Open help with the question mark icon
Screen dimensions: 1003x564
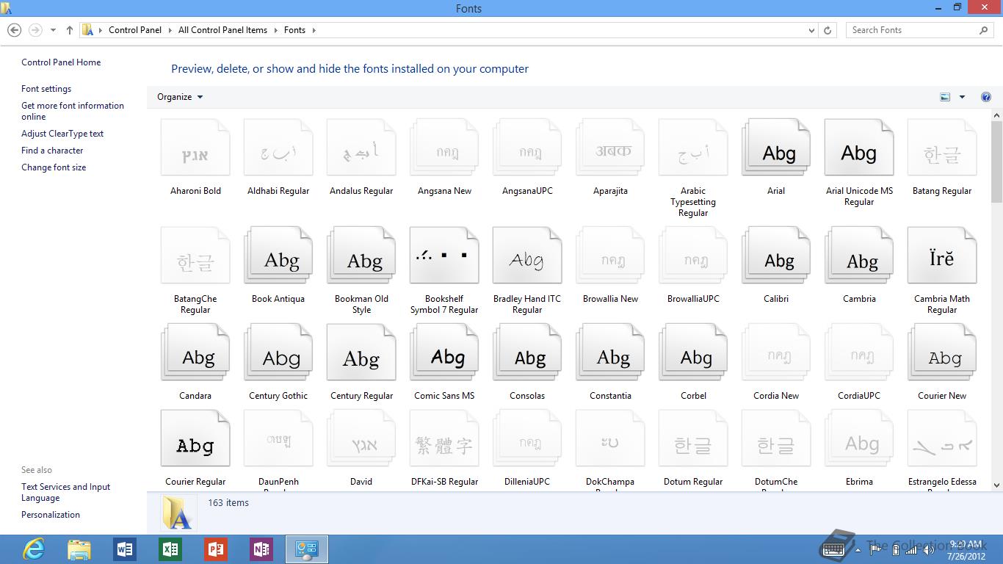coord(986,97)
